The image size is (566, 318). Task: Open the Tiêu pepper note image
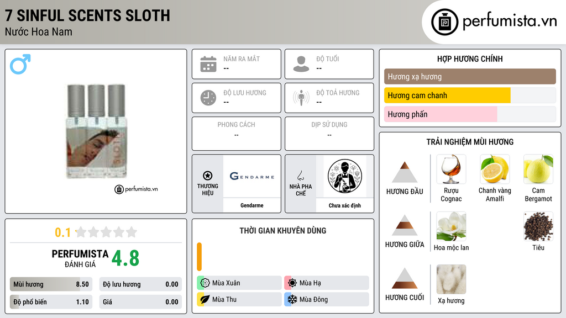(x=538, y=226)
